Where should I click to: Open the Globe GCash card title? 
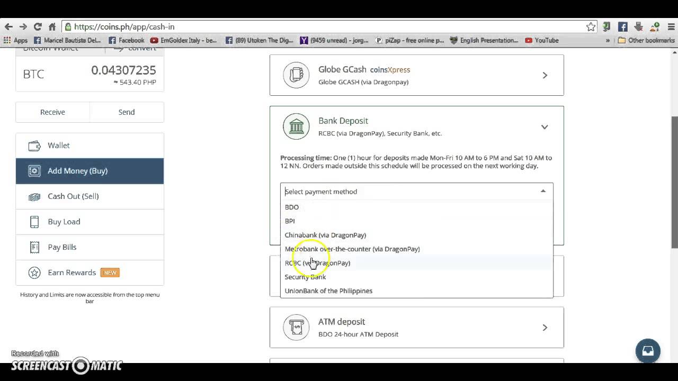(342, 69)
